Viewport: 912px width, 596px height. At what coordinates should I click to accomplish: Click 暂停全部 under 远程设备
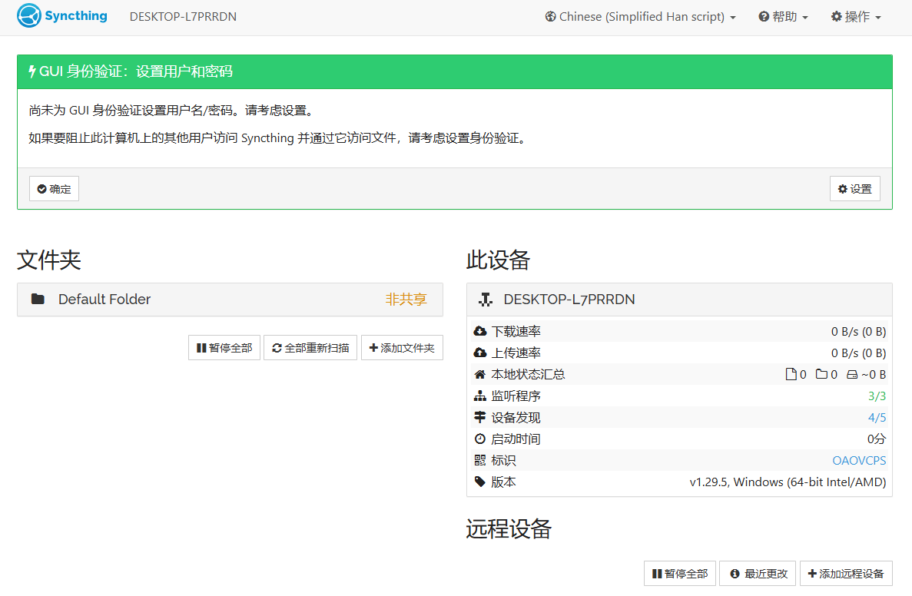(x=679, y=573)
